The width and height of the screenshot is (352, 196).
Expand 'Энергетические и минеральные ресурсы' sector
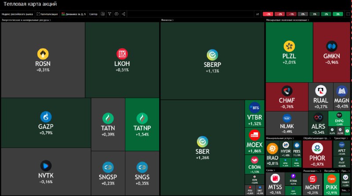tap(26, 20)
